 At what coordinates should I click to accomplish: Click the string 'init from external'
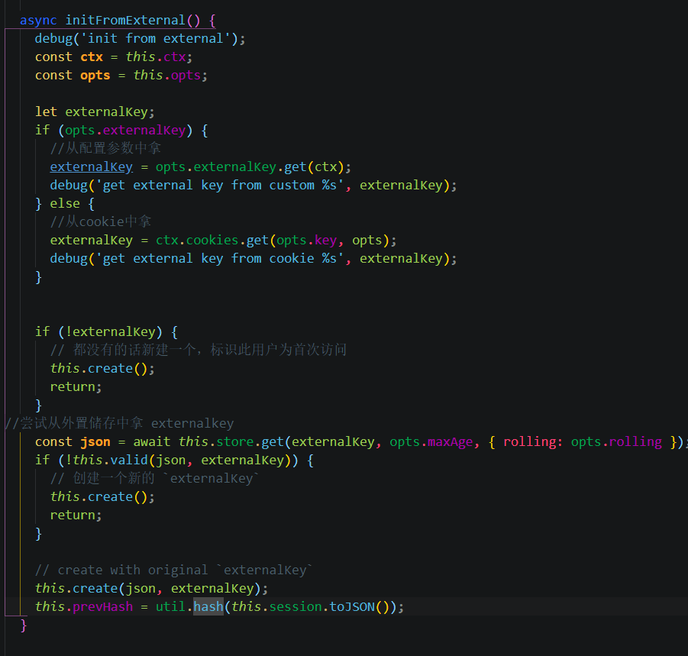tap(155, 39)
